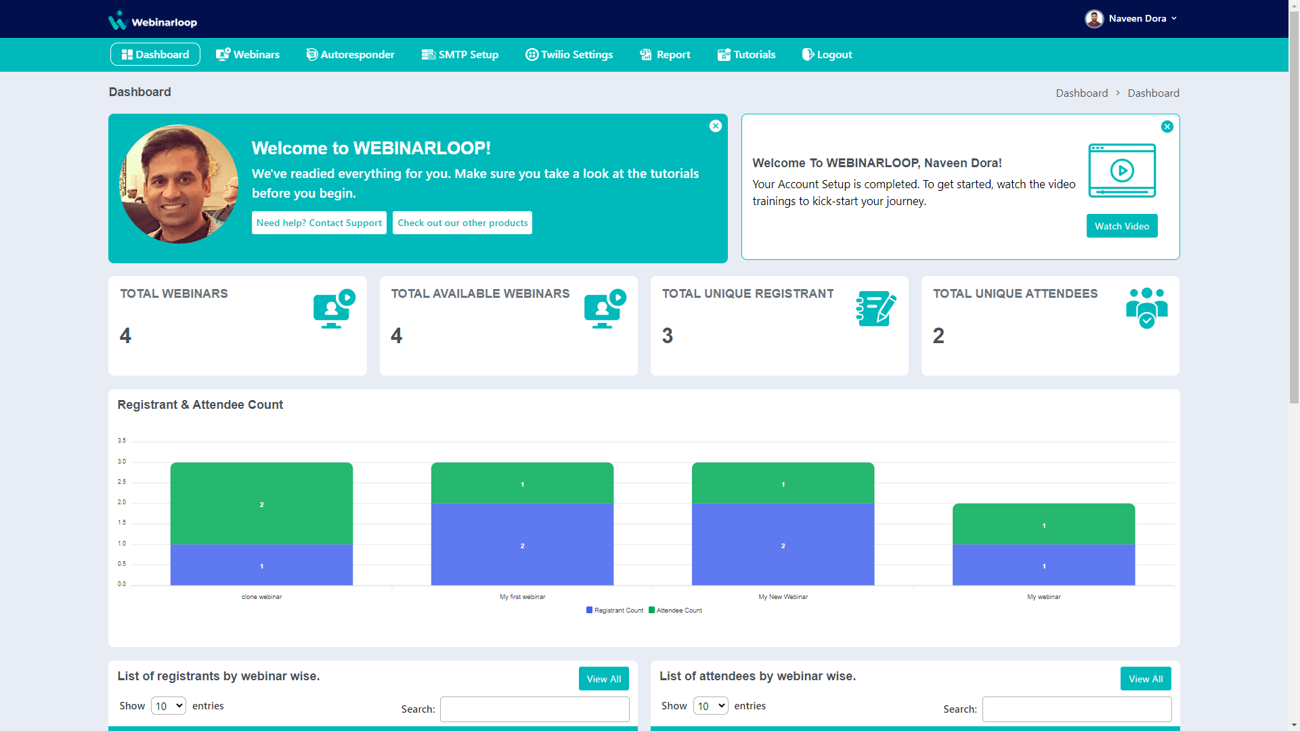Open registrants Show entries dropdown
This screenshot has width=1300, height=731.
169,706
